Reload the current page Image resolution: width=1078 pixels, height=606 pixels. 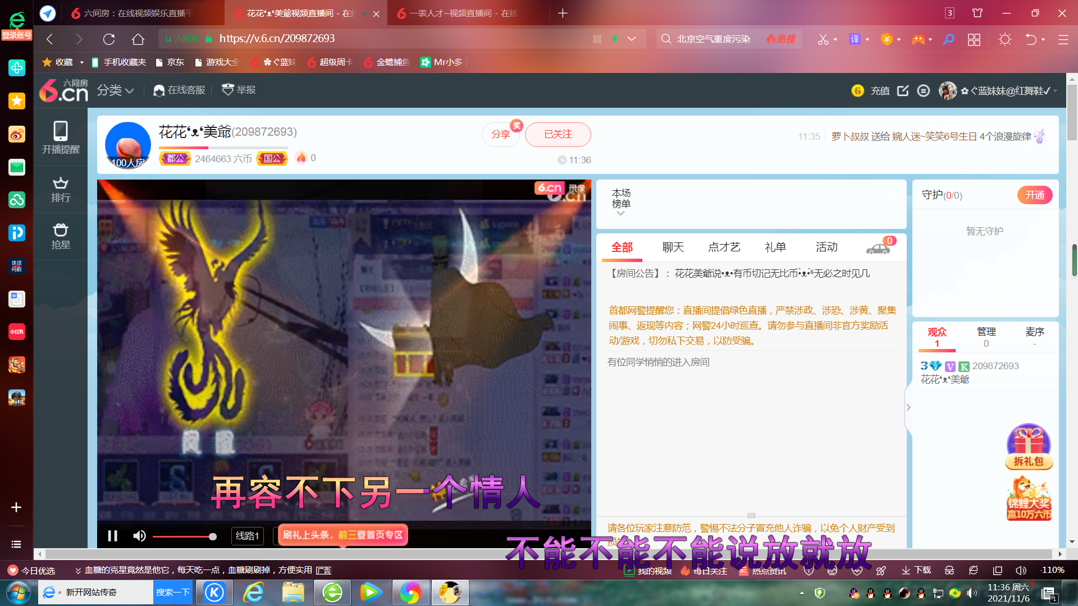(109, 39)
